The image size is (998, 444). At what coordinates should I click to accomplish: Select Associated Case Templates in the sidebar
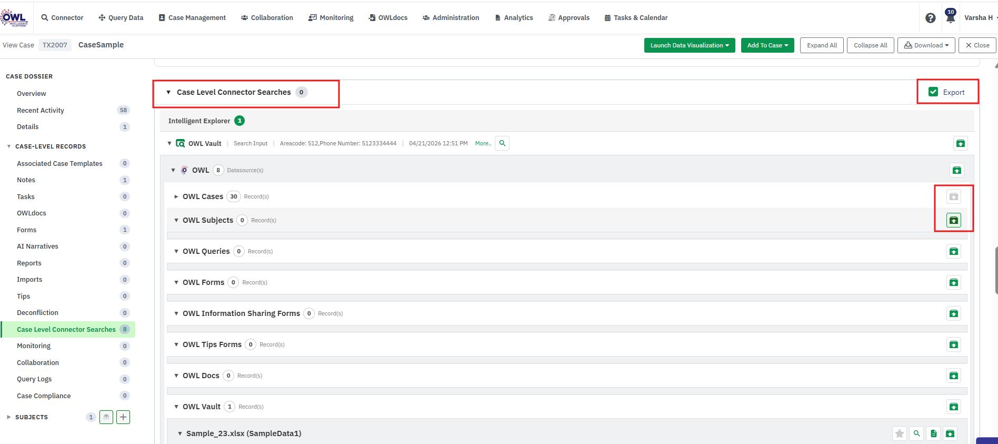pos(59,163)
